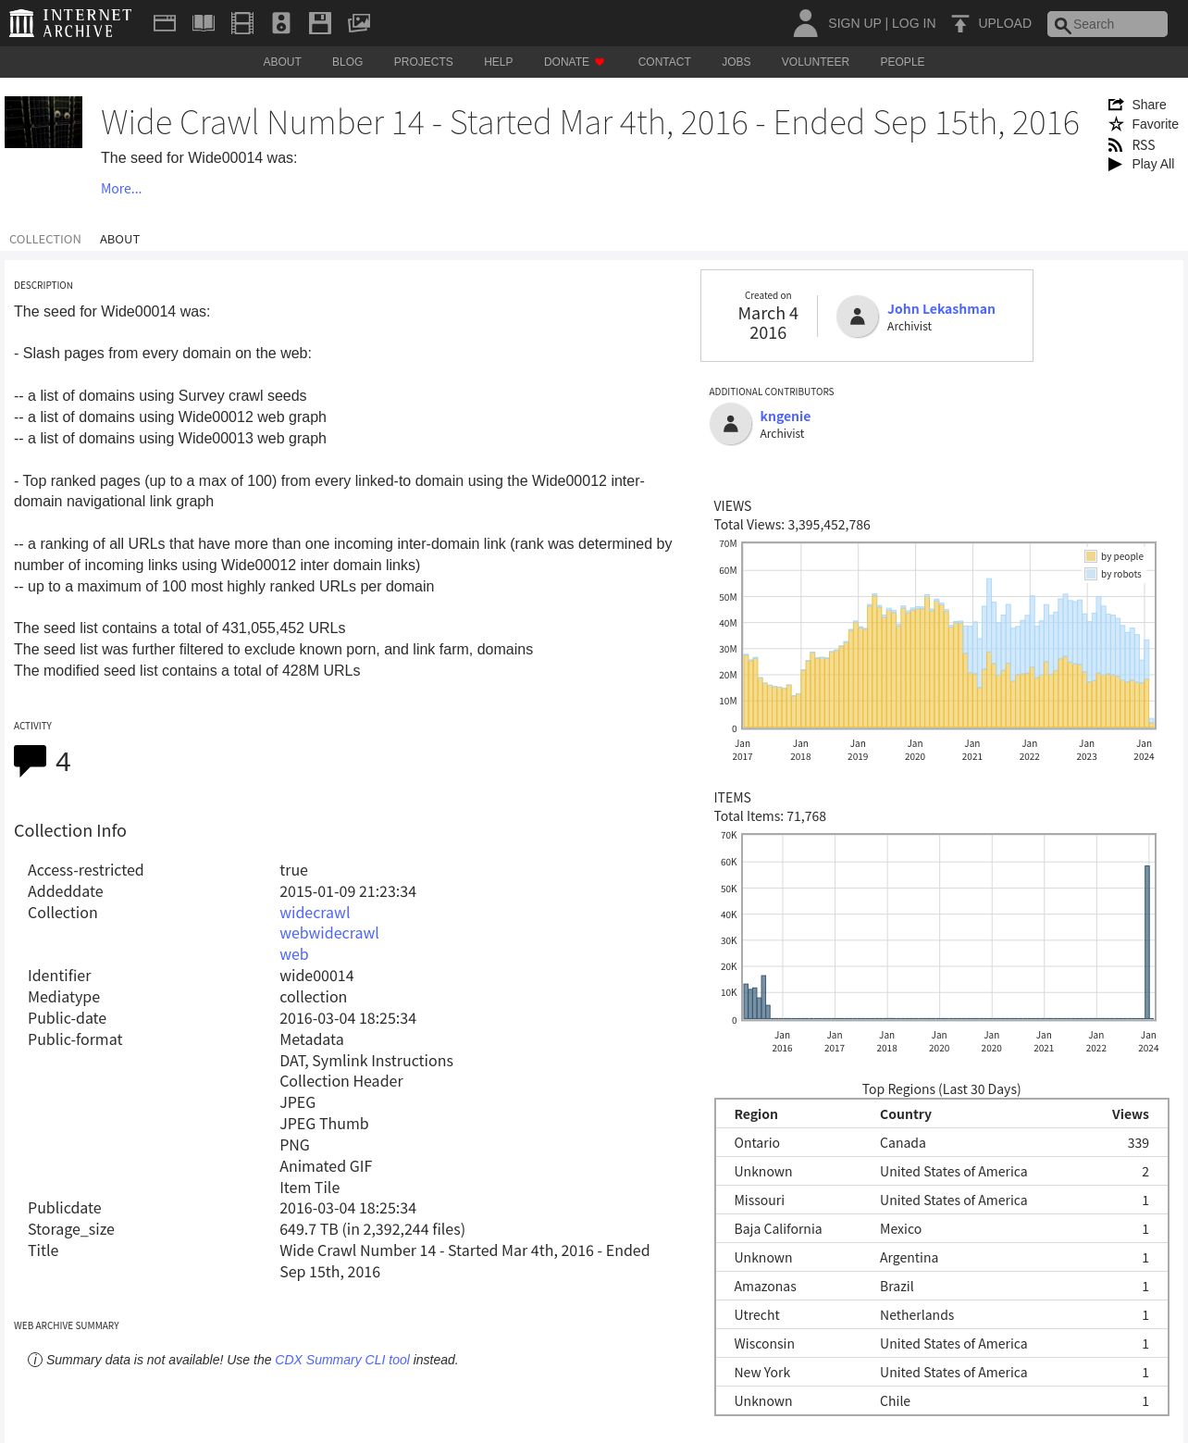1188x1443 pixels.
Task: Open the PROJECTS menu item
Action: (424, 62)
